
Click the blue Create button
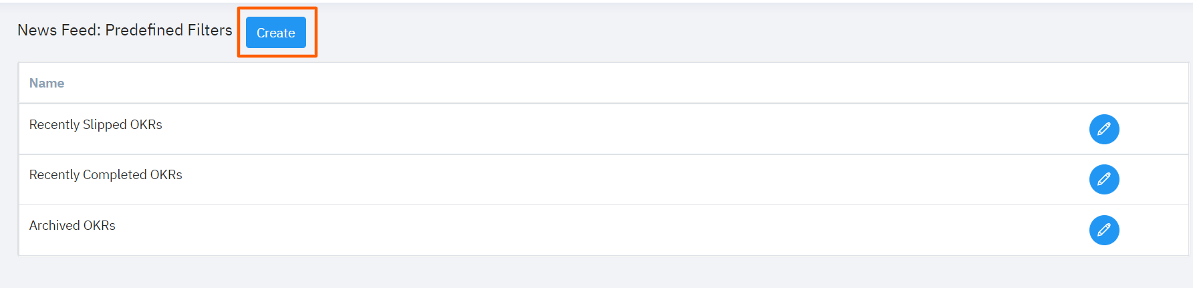click(x=275, y=33)
